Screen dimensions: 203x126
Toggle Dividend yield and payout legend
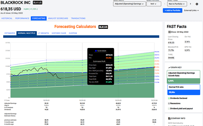pyautogui.click(x=180, y=109)
